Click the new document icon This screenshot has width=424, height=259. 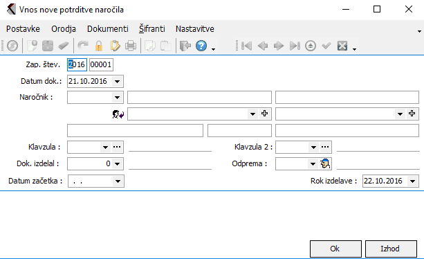(x=33, y=46)
